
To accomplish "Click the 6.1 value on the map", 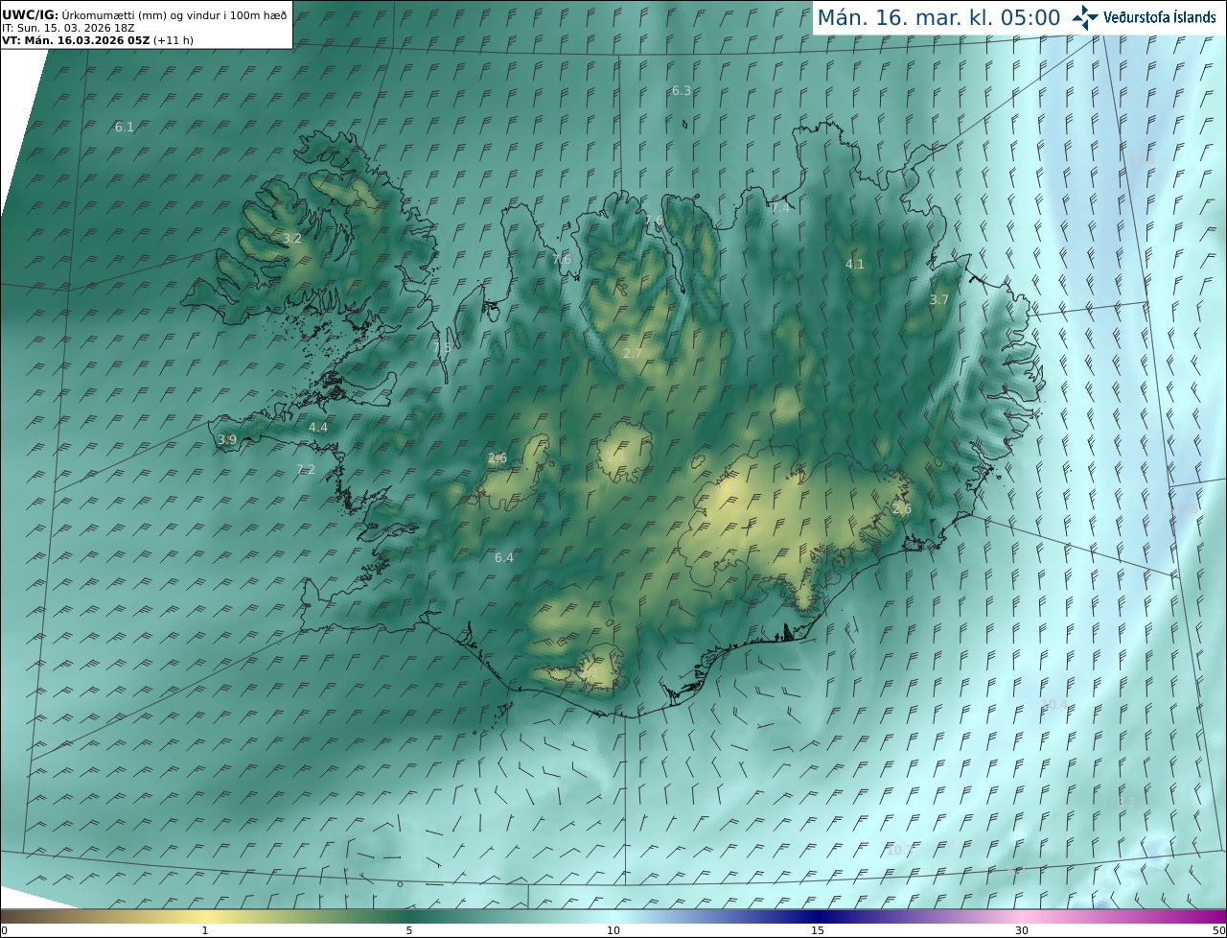I will click(x=125, y=128).
